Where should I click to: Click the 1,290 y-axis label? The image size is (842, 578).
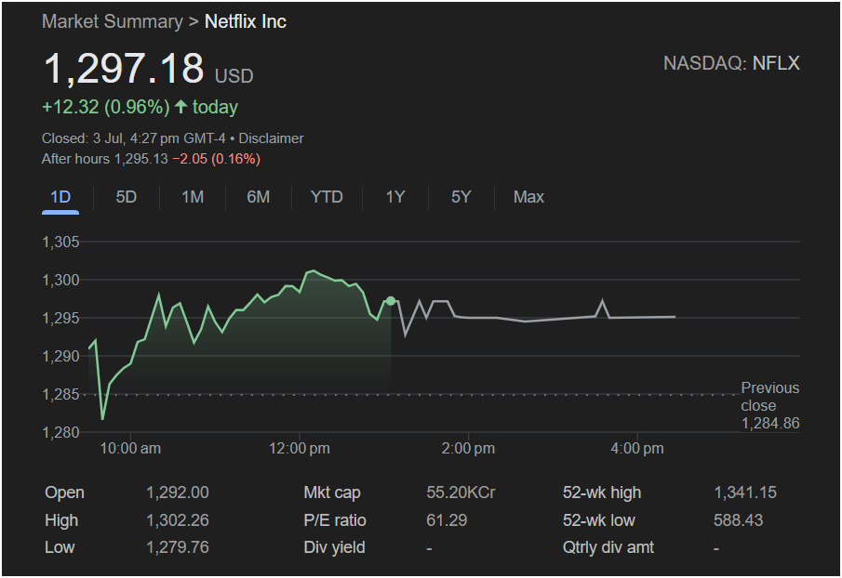pyautogui.click(x=60, y=356)
